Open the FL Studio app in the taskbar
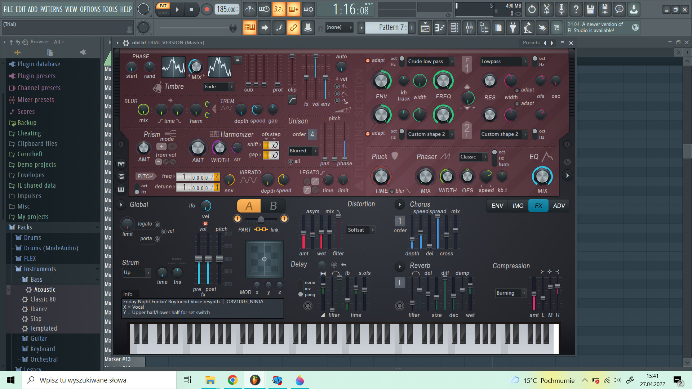 [x=255, y=380]
